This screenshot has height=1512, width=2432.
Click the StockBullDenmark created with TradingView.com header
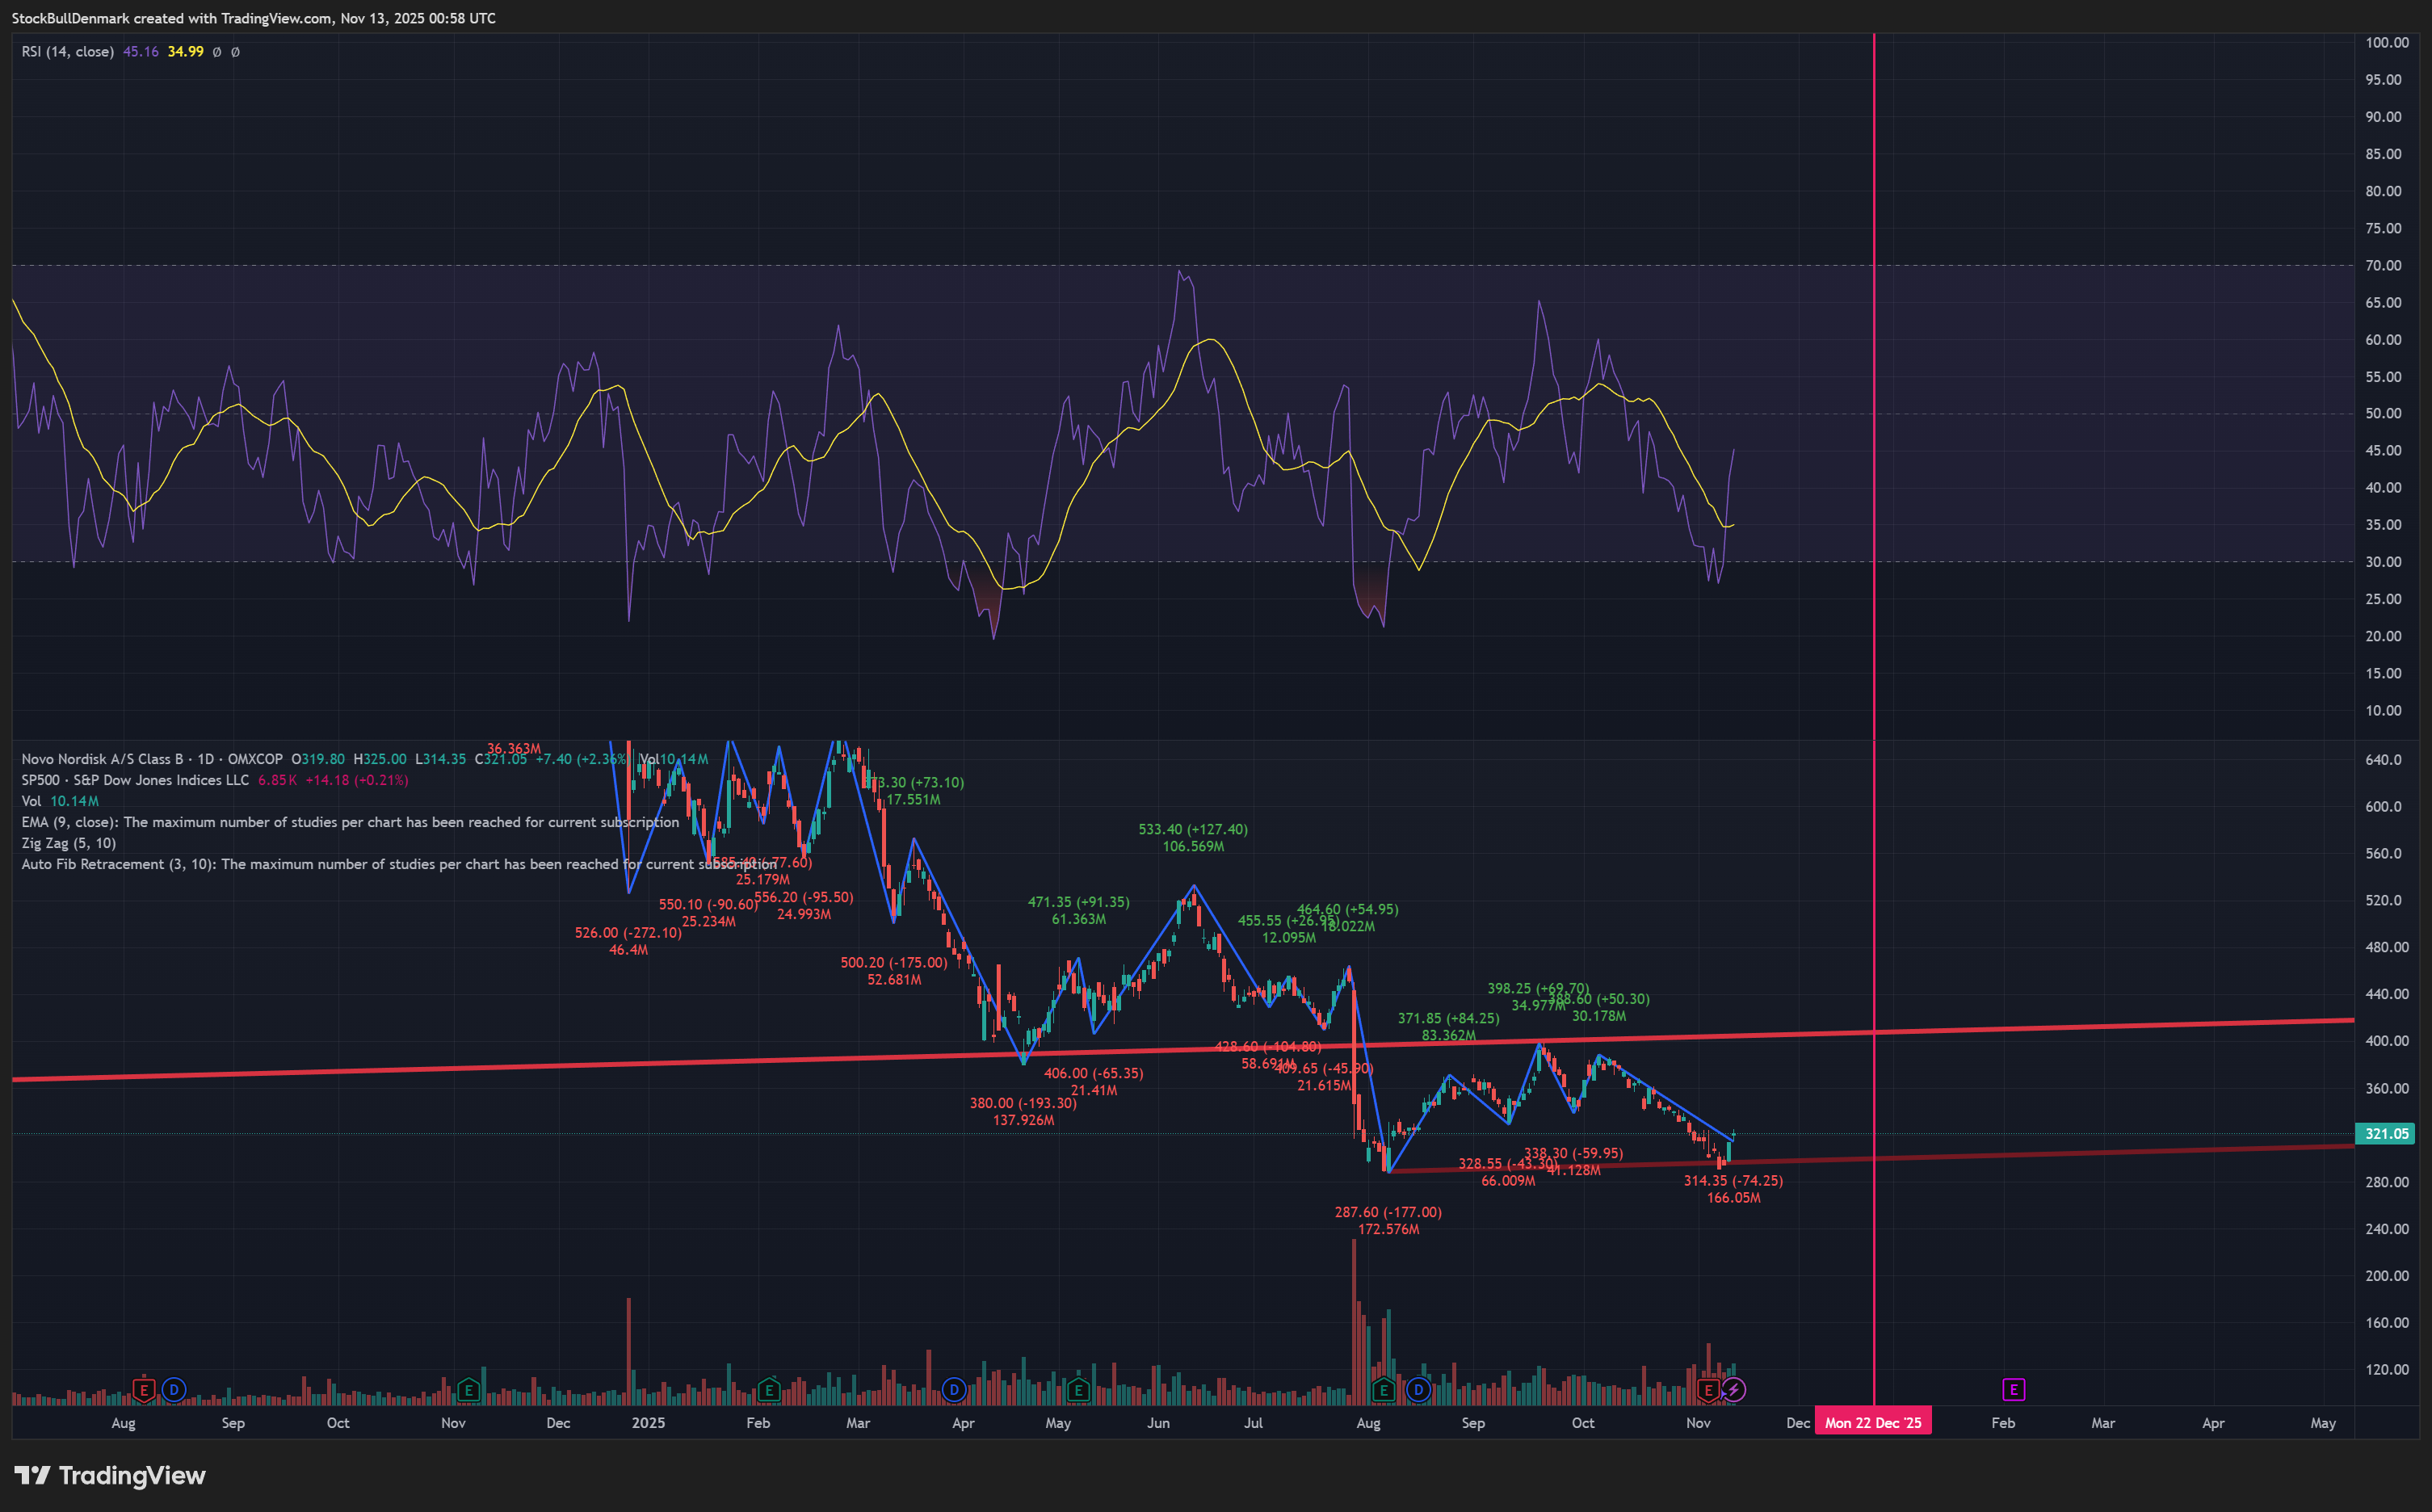click(253, 18)
